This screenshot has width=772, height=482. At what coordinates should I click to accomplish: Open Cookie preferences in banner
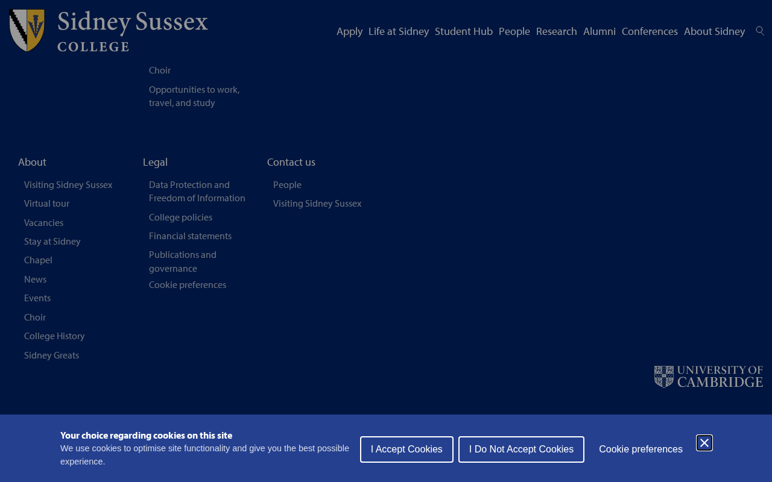(x=641, y=449)
